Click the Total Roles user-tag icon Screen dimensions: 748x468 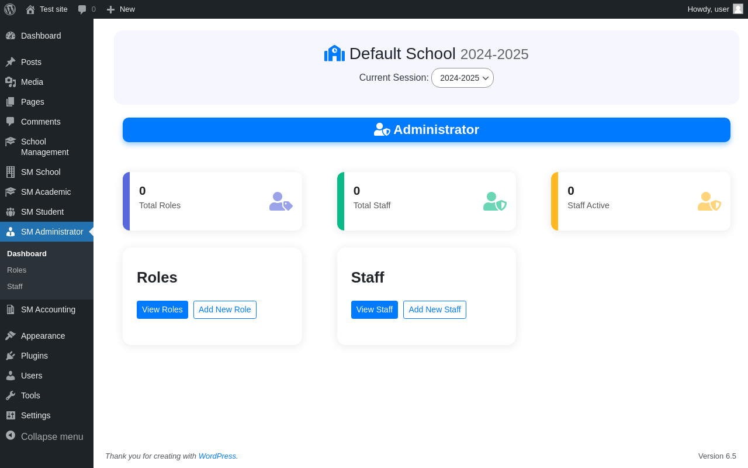(x=281, y=201)
